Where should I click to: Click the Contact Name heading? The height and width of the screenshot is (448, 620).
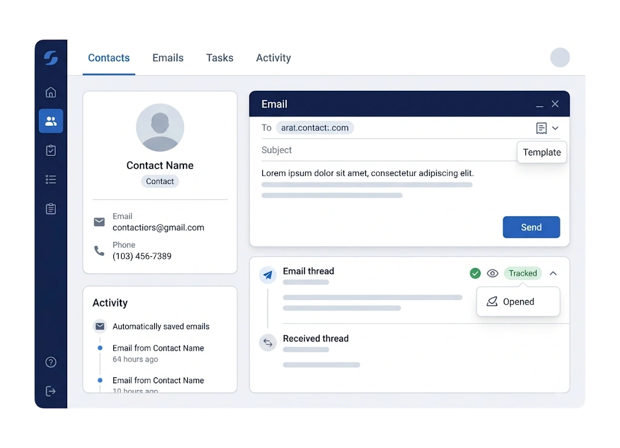(x=160, y=165)
